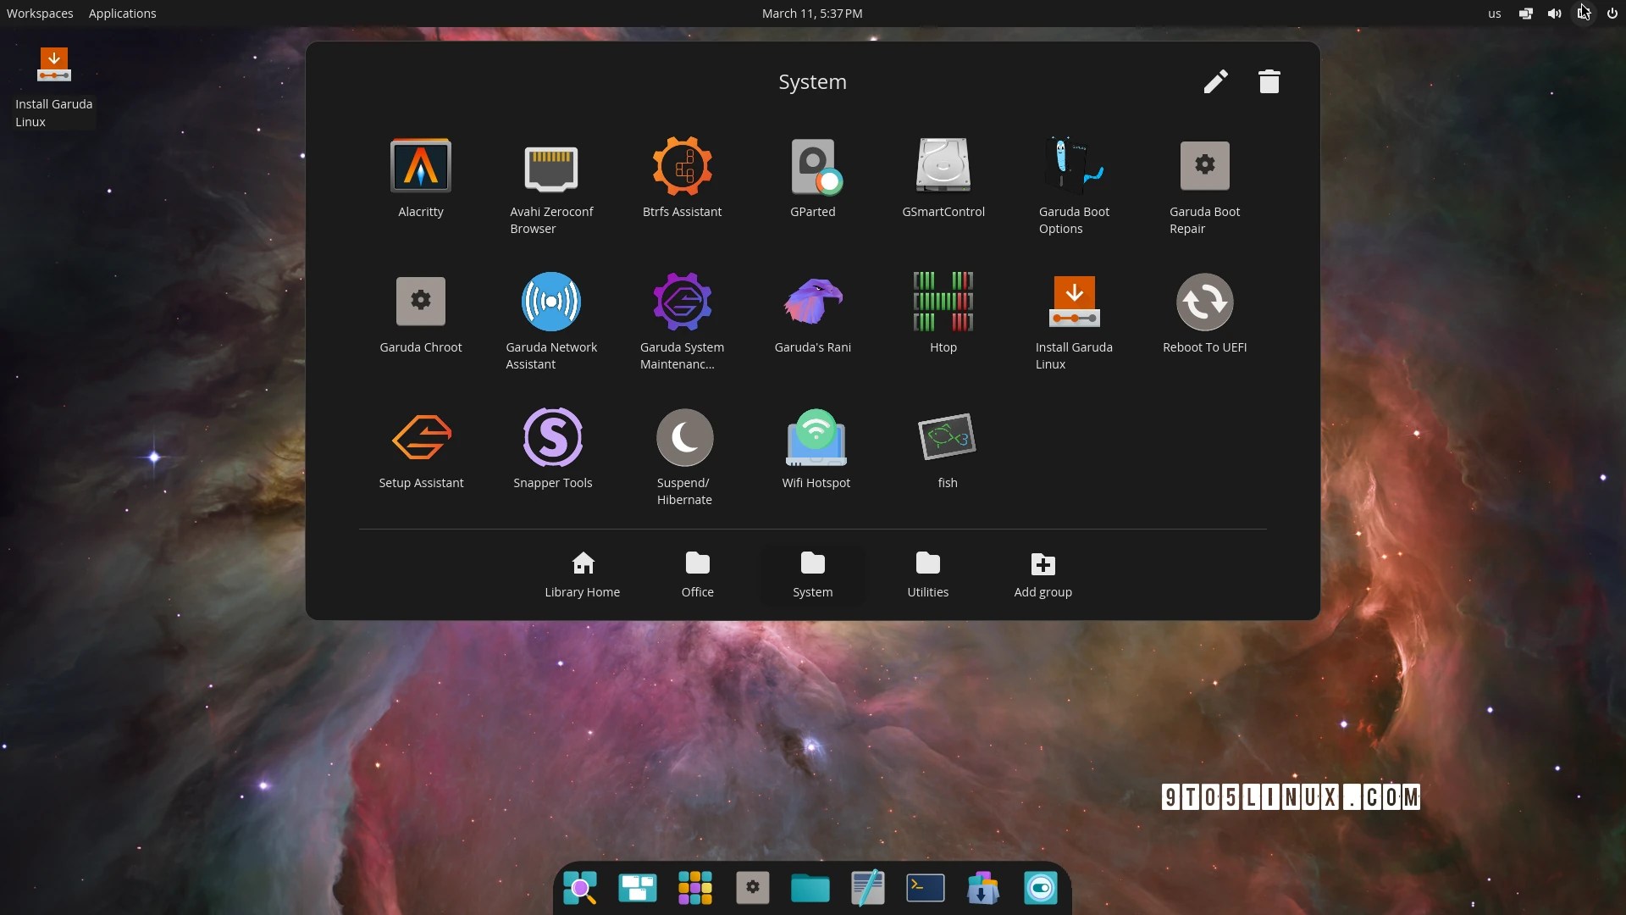Launch the Alacritty terminal app
This screenshot has height=915, width=1626.
421,167
